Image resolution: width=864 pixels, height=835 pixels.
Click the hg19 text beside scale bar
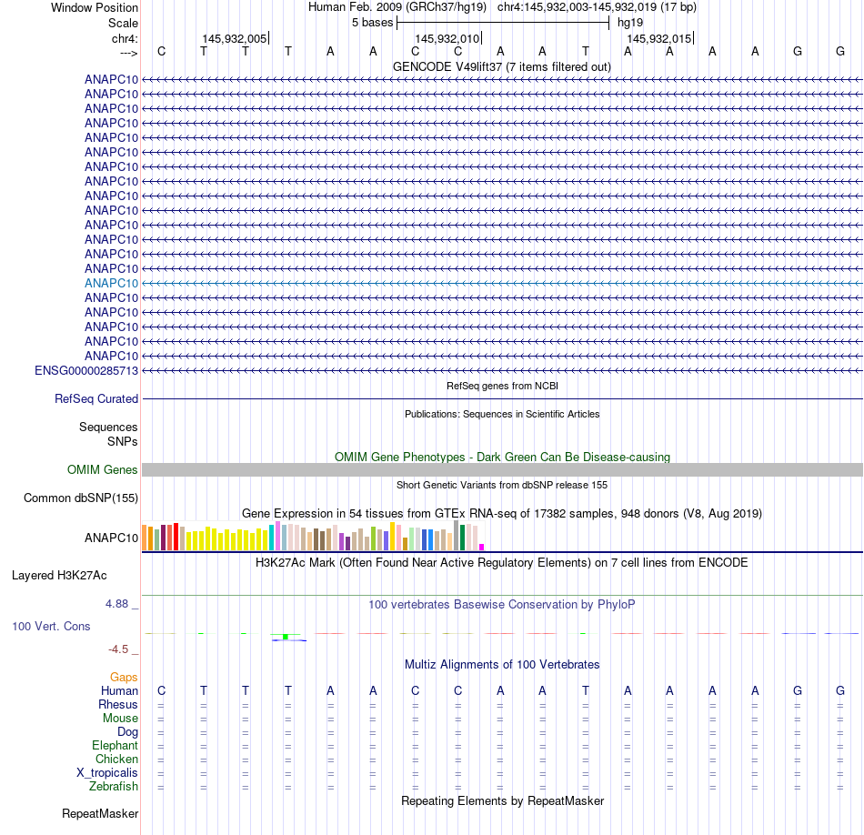click(630, 23)
